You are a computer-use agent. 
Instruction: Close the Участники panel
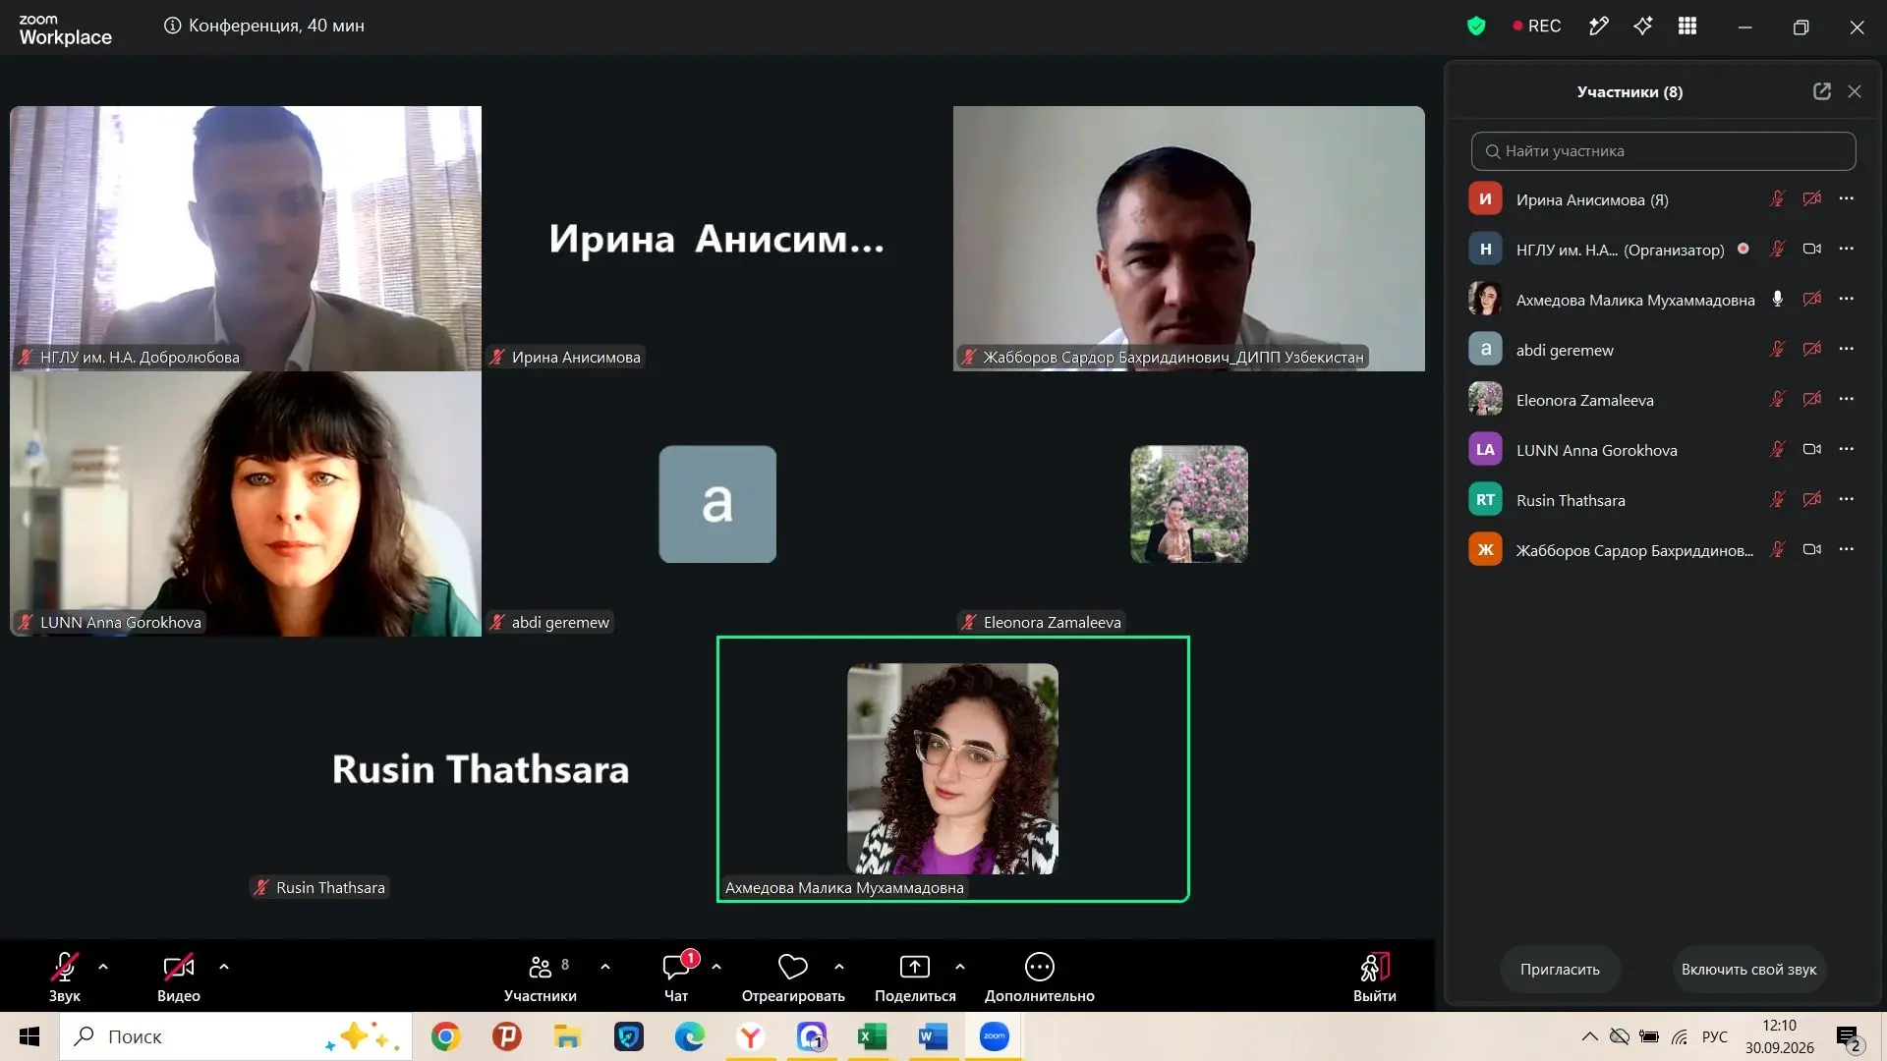tap(1855, 91)
